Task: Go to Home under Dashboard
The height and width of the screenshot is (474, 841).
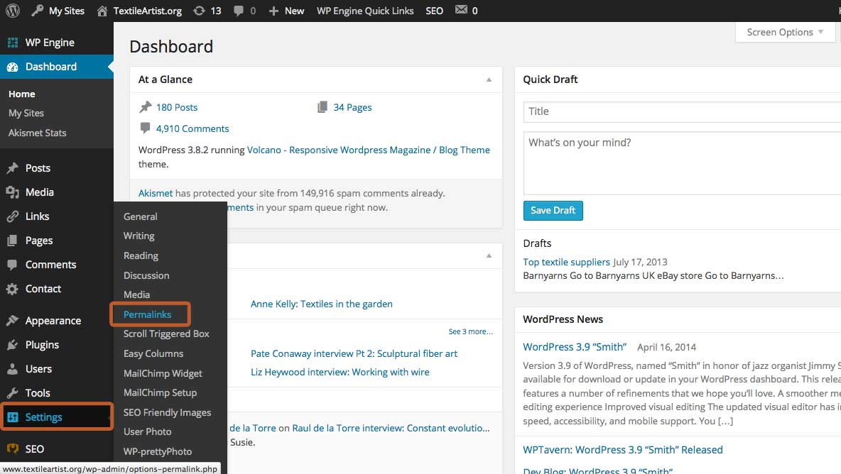Action: (22, 94)
